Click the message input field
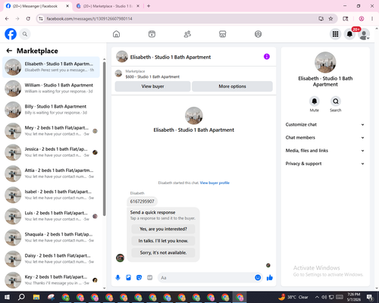 pyautogui.click(x=206, y=278)
